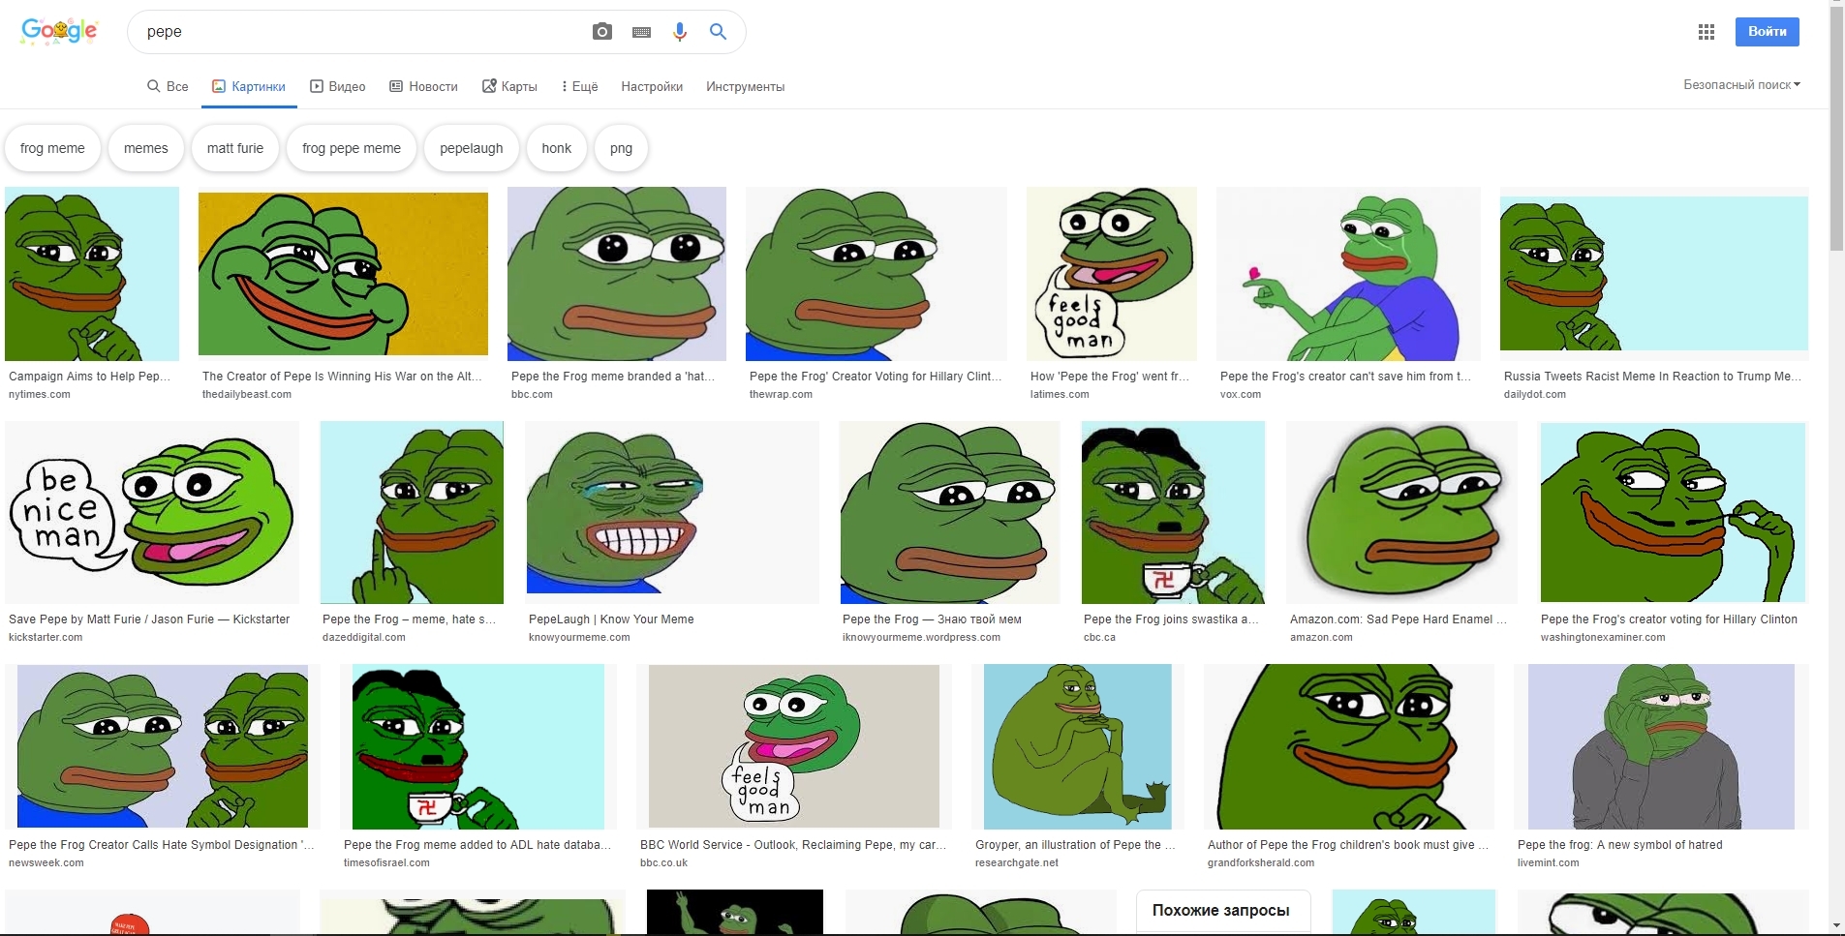Select the 'frog pepe meme' chip
Screen dimensions: 1845x936
[x=352, y=148]
